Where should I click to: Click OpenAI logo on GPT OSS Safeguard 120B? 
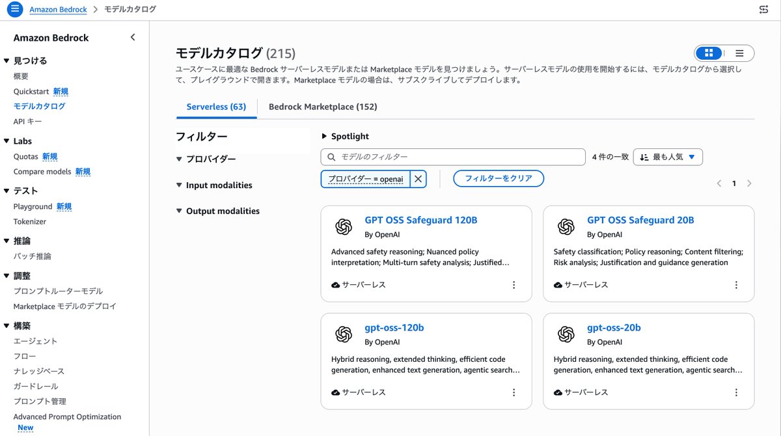point(344,226)
